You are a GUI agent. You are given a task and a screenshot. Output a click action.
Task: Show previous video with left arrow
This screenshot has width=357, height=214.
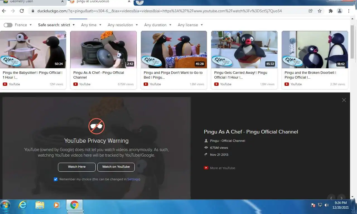pos(331,197)
